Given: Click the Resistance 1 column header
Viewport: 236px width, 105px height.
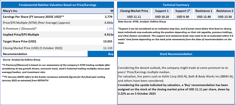Looking at the screenshot, I should 204,11.
